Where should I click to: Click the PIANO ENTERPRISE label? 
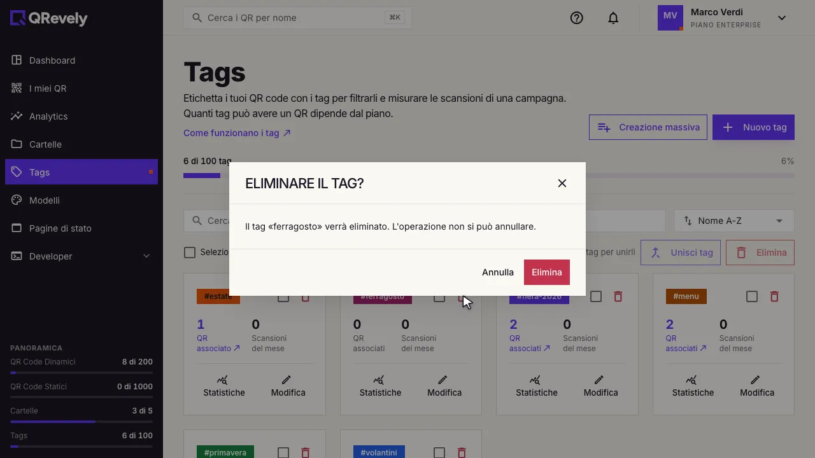click(726, 25)
